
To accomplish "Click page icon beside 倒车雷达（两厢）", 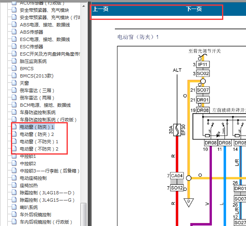I will pos(14,97).
